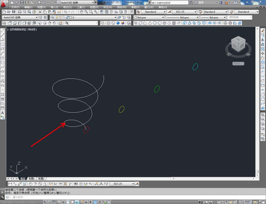Select the Spline draw tool

[3, 67]
